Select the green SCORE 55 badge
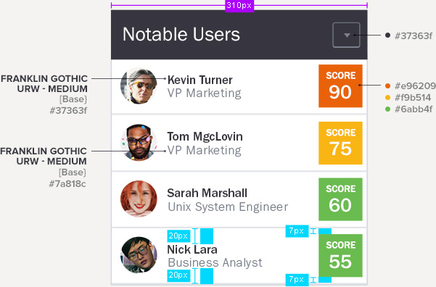 click(x=340, y=256)
